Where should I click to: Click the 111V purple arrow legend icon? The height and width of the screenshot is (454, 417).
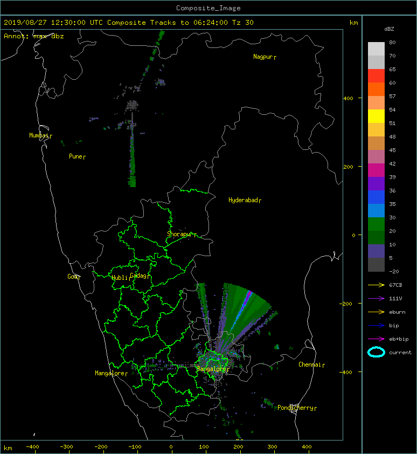coord(376,299)
